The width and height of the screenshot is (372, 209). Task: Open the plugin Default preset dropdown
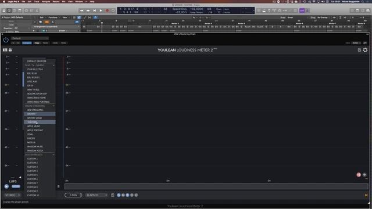coord(30,38)
